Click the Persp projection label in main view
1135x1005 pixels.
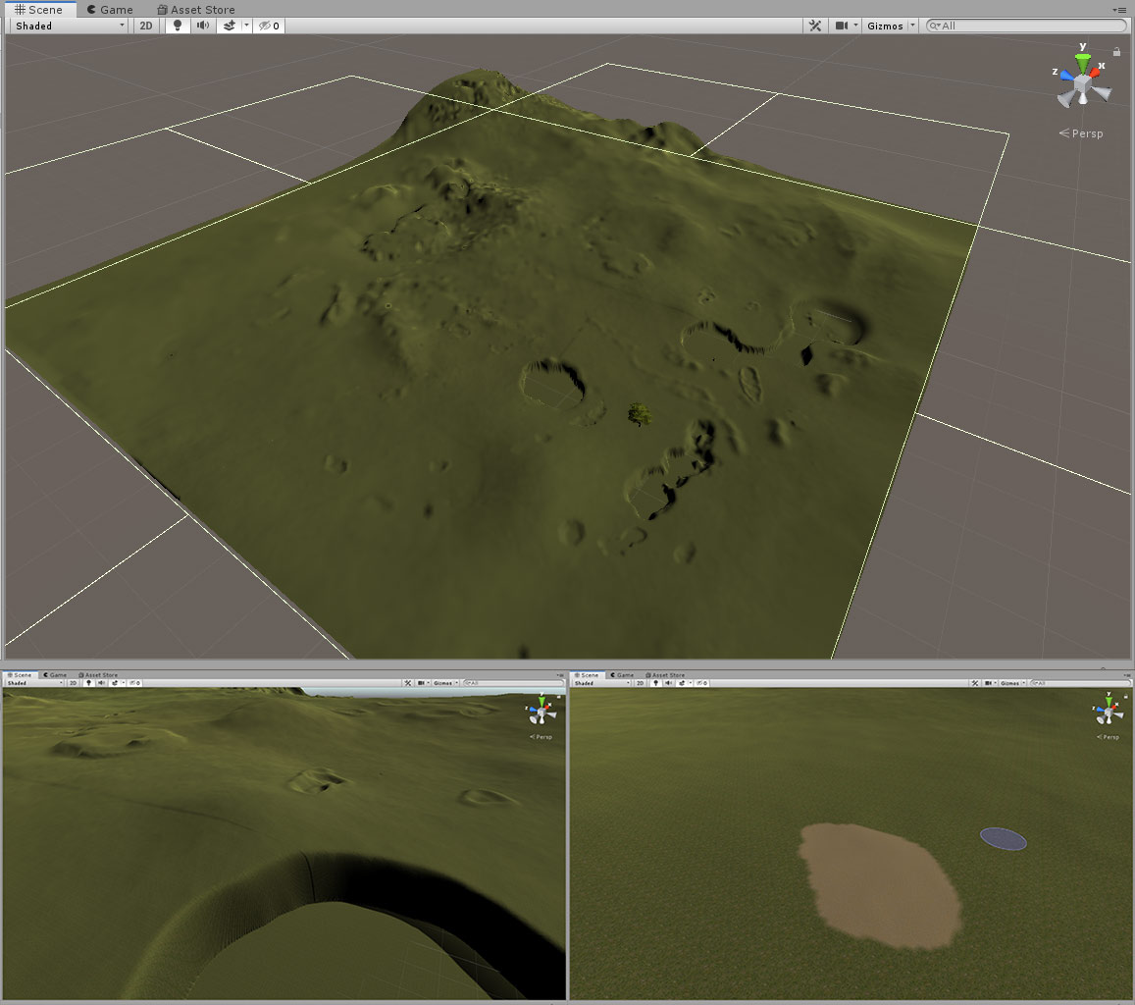1086,133
